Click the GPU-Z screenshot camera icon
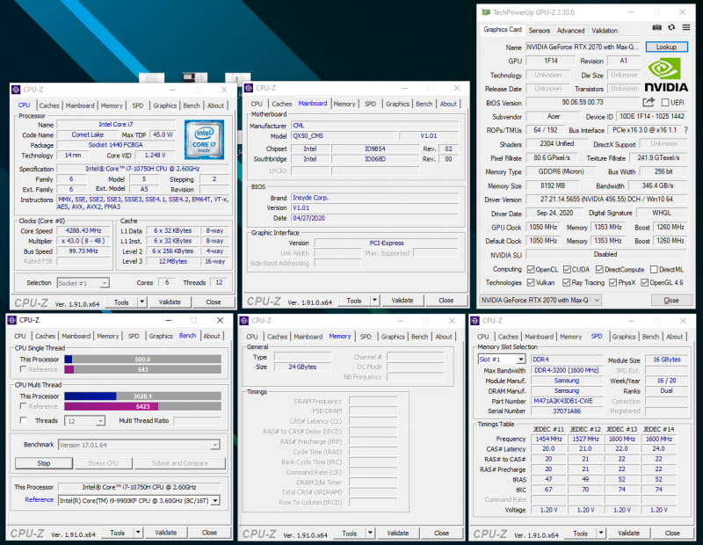Image resolution: width=703 pixels, height=545 pixels. tap(656, 28)
